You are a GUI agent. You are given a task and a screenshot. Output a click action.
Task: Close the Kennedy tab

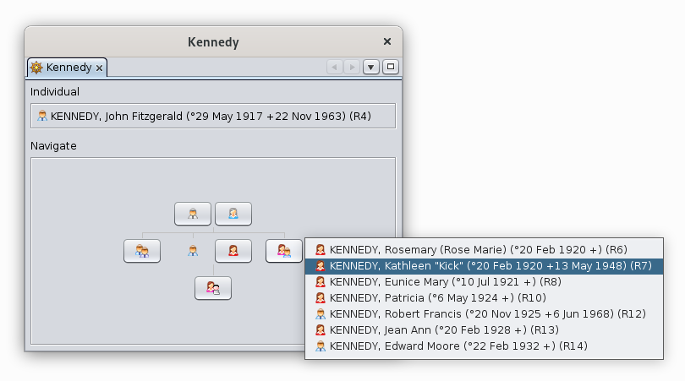tap(99, 68)
